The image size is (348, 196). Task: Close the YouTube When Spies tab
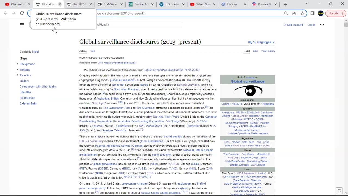pos(214,4)
